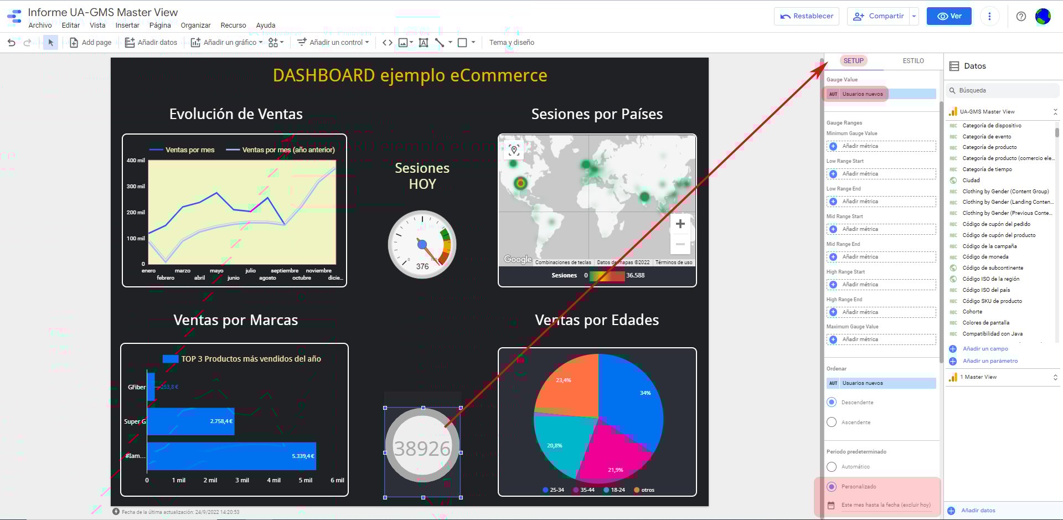Open the Ayuda menu

click(x=266, y=25)
